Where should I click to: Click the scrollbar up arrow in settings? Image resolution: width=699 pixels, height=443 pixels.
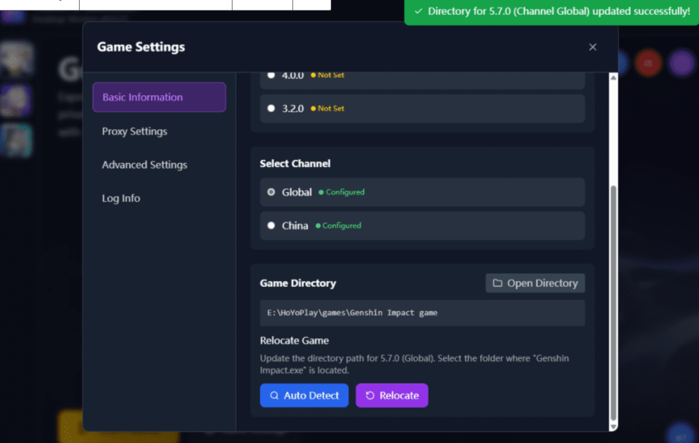pyautogui.click(x=612, y=78)
